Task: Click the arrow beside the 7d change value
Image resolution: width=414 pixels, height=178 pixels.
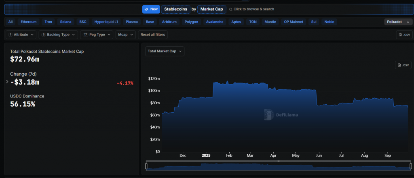Action: click(7, 82)
